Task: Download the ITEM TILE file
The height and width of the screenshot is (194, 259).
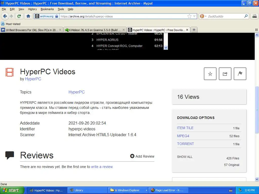Action: pyautogui.click(x=185, y=128)
